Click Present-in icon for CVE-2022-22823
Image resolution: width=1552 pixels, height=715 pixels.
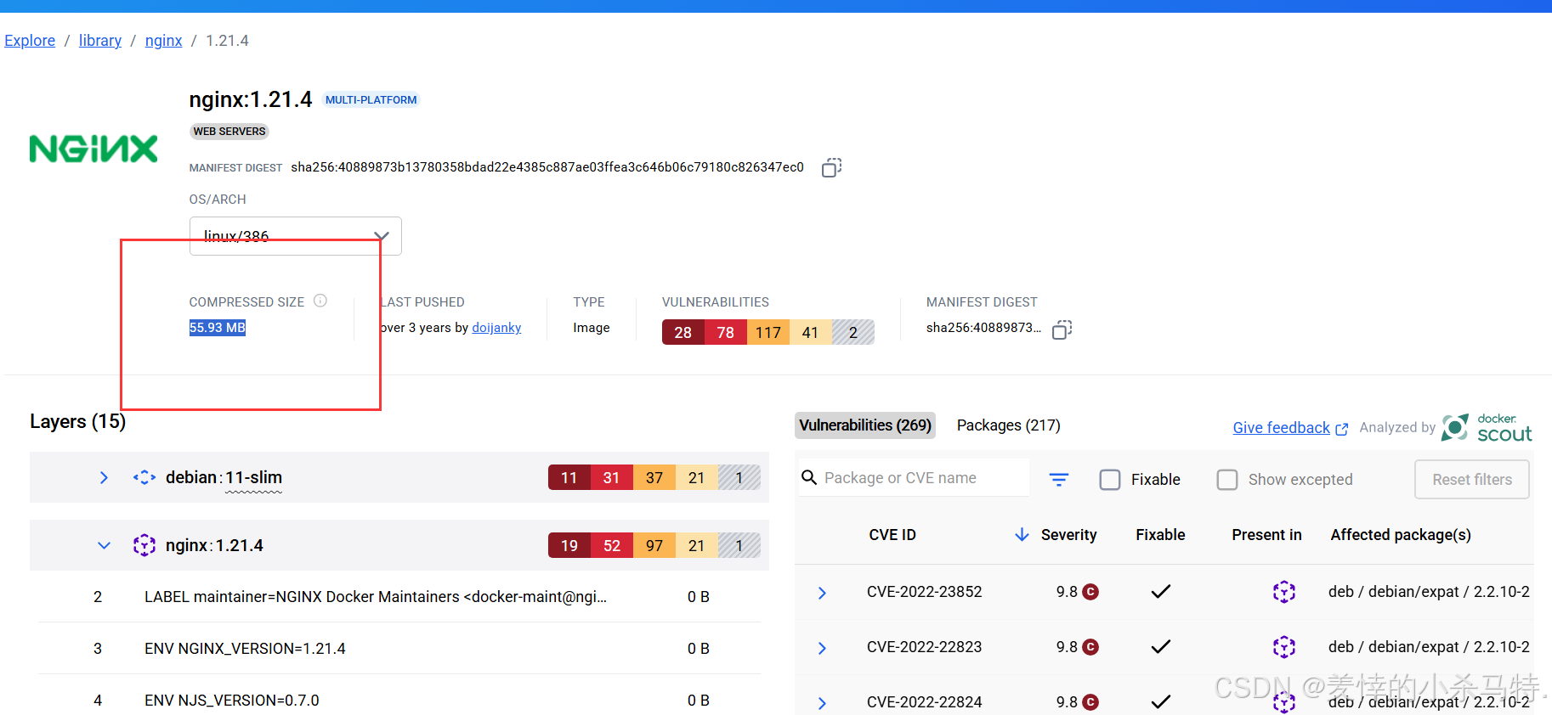[1284, 647]
